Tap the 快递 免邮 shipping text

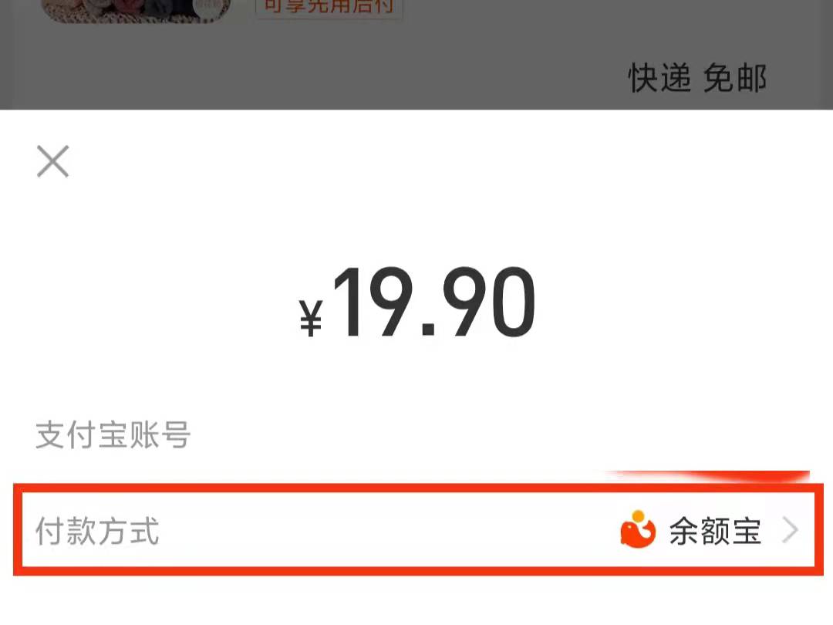[x=697, y=78]
